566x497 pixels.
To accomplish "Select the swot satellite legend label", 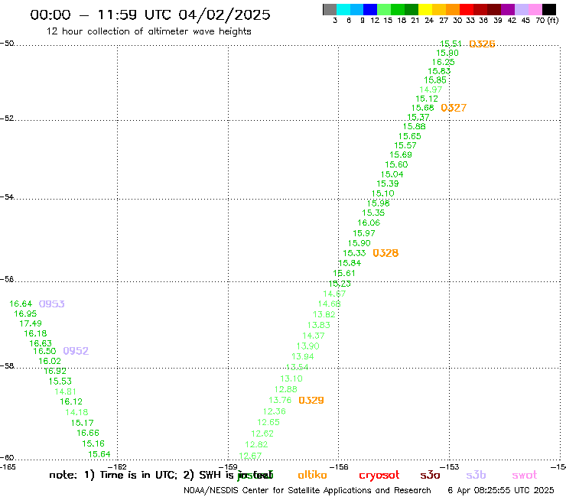I will pyautogui.click(x=525, y=475).
